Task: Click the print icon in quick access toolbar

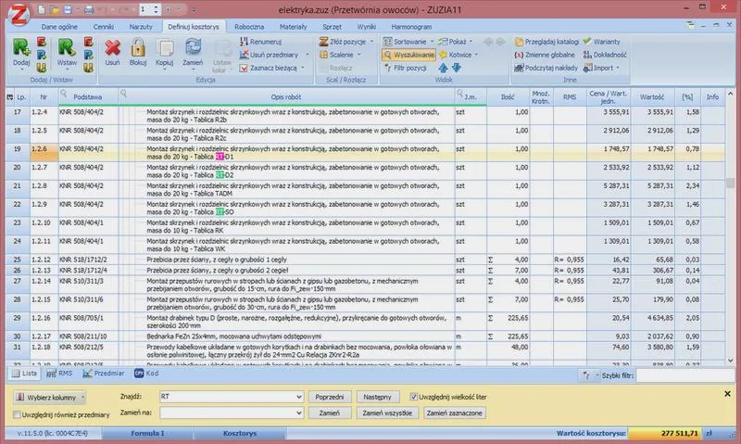Action: [89, 9]
